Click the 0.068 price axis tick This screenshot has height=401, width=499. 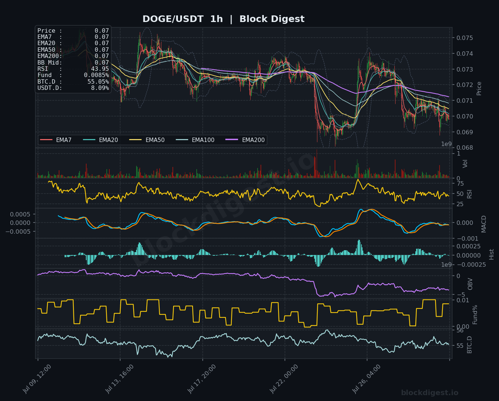coord(465,148)
